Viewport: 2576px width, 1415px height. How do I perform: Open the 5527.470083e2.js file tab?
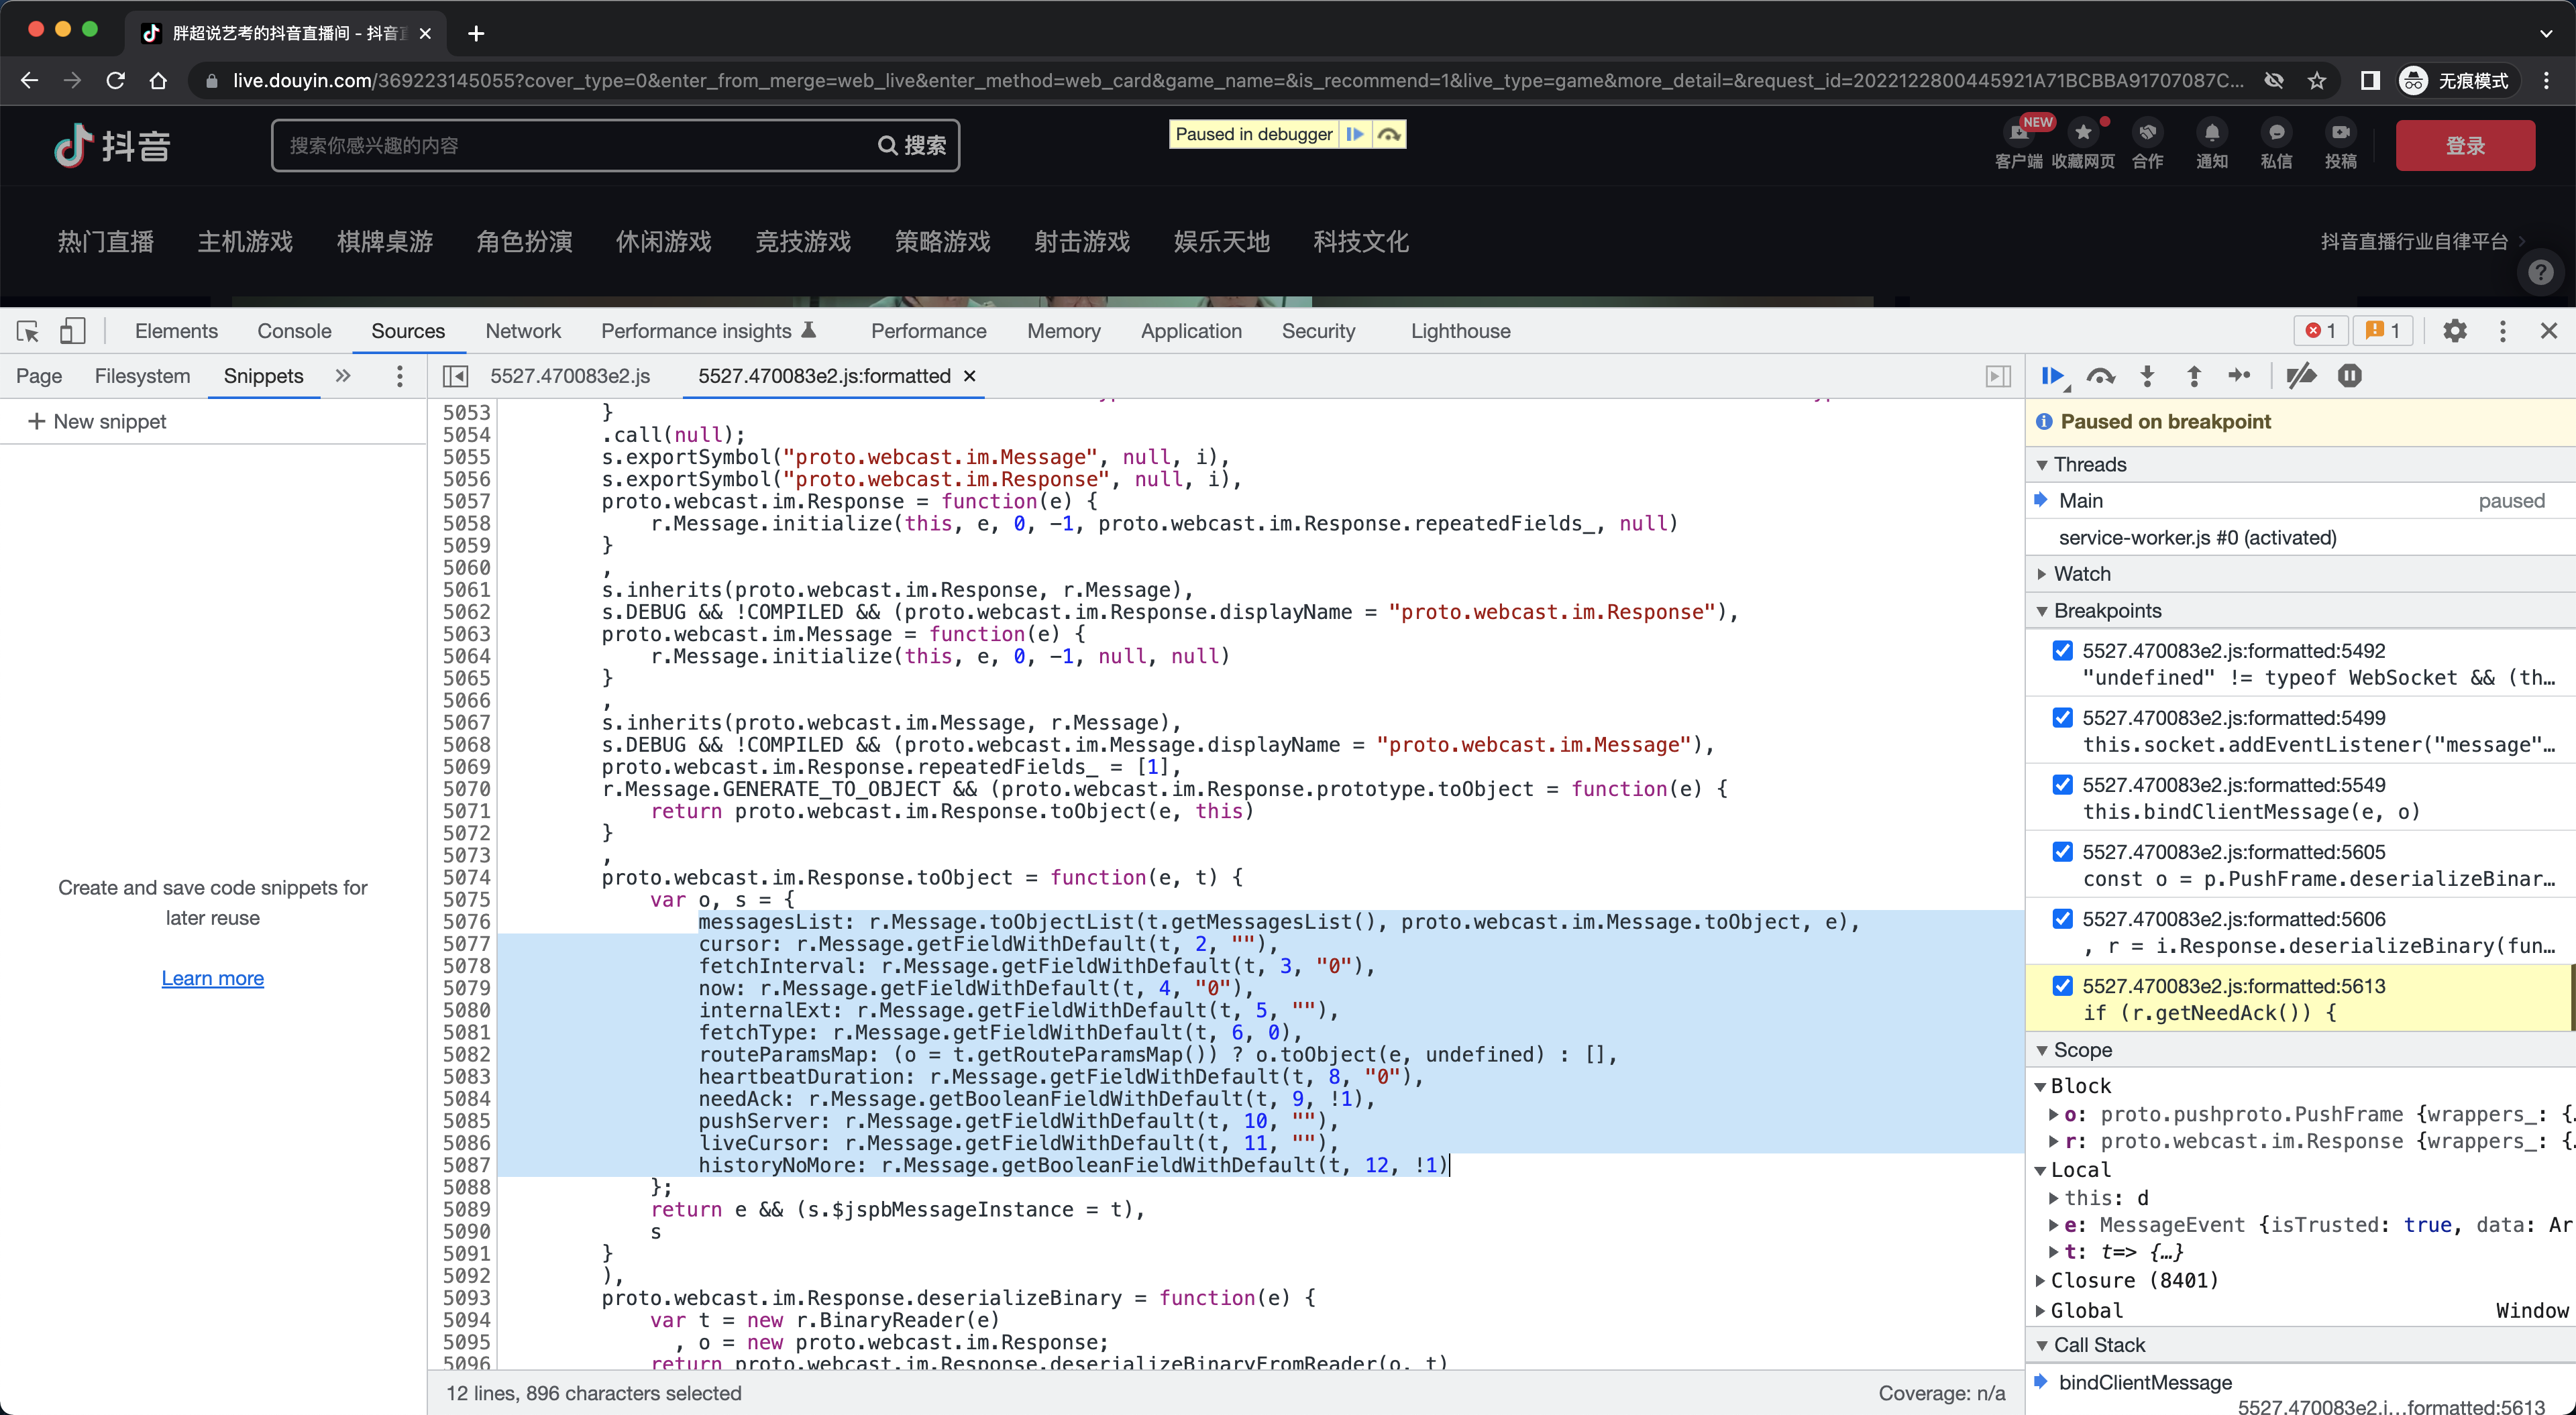(x=570, y=376)
